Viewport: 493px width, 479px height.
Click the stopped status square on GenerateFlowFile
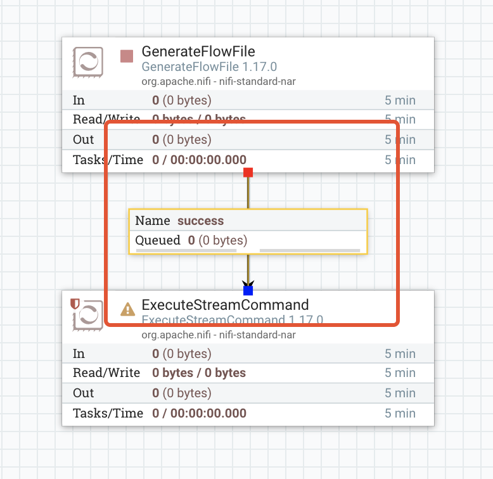(127, 56)
